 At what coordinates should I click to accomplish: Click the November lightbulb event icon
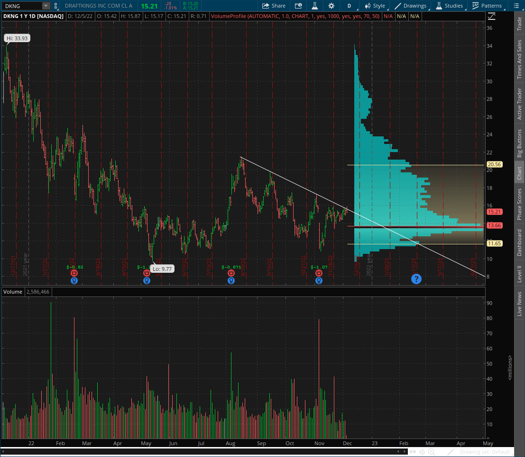[319, 281]
